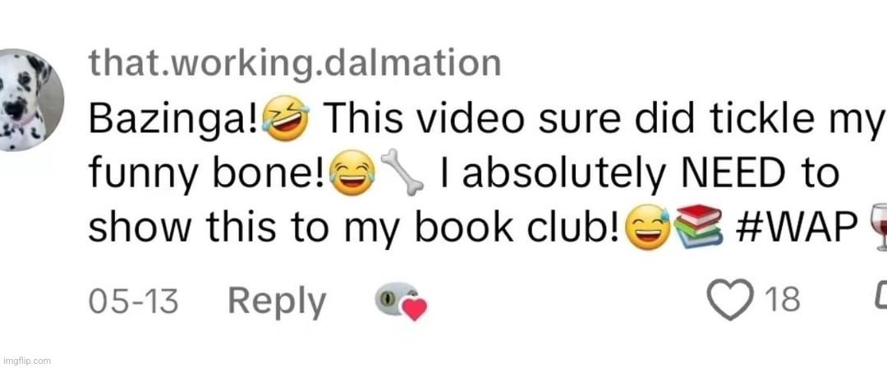
Task: Click the sweat smile emoji
Action: 650,228
